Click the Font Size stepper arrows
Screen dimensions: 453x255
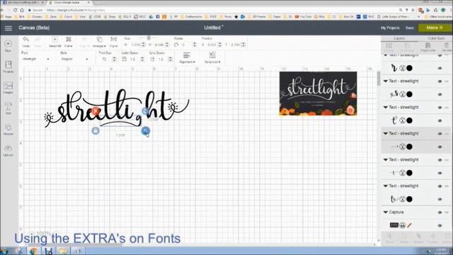(114, 59)
